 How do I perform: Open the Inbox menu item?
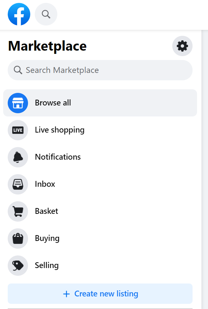point(45,184)
